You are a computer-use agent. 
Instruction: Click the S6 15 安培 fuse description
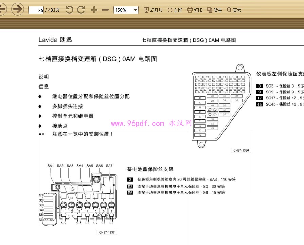coord(176,193)
